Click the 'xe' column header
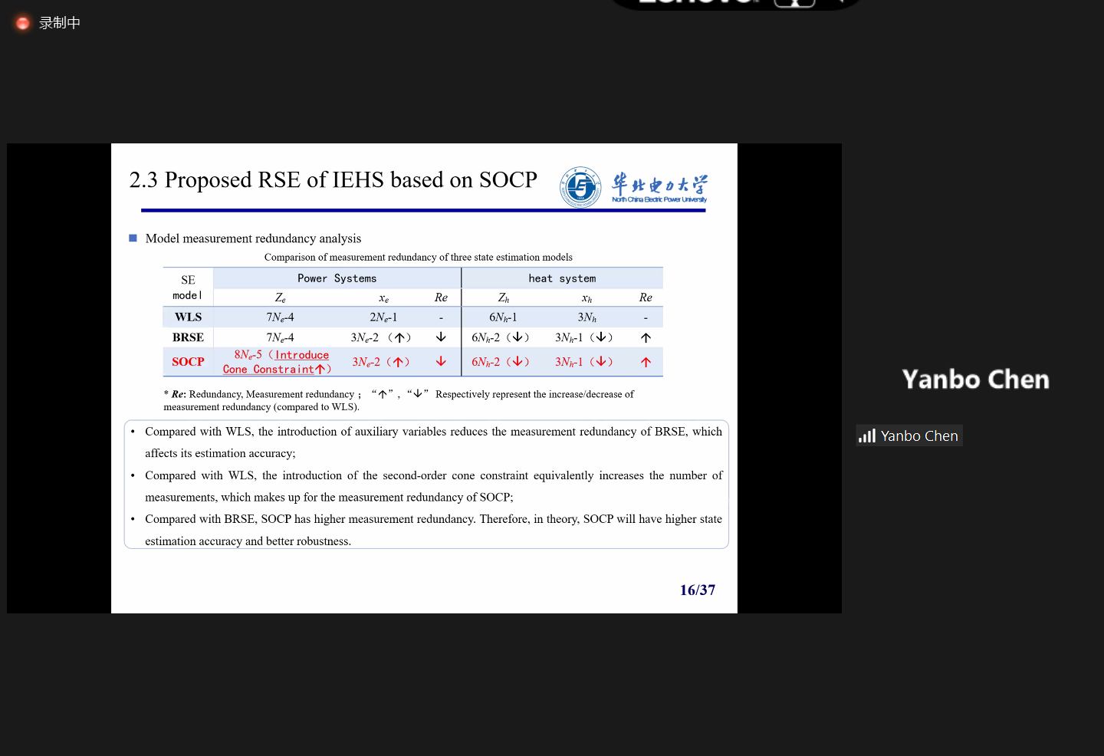This screenshot has width=1104, height=756. pyautogui.click(x=383, y=297)
